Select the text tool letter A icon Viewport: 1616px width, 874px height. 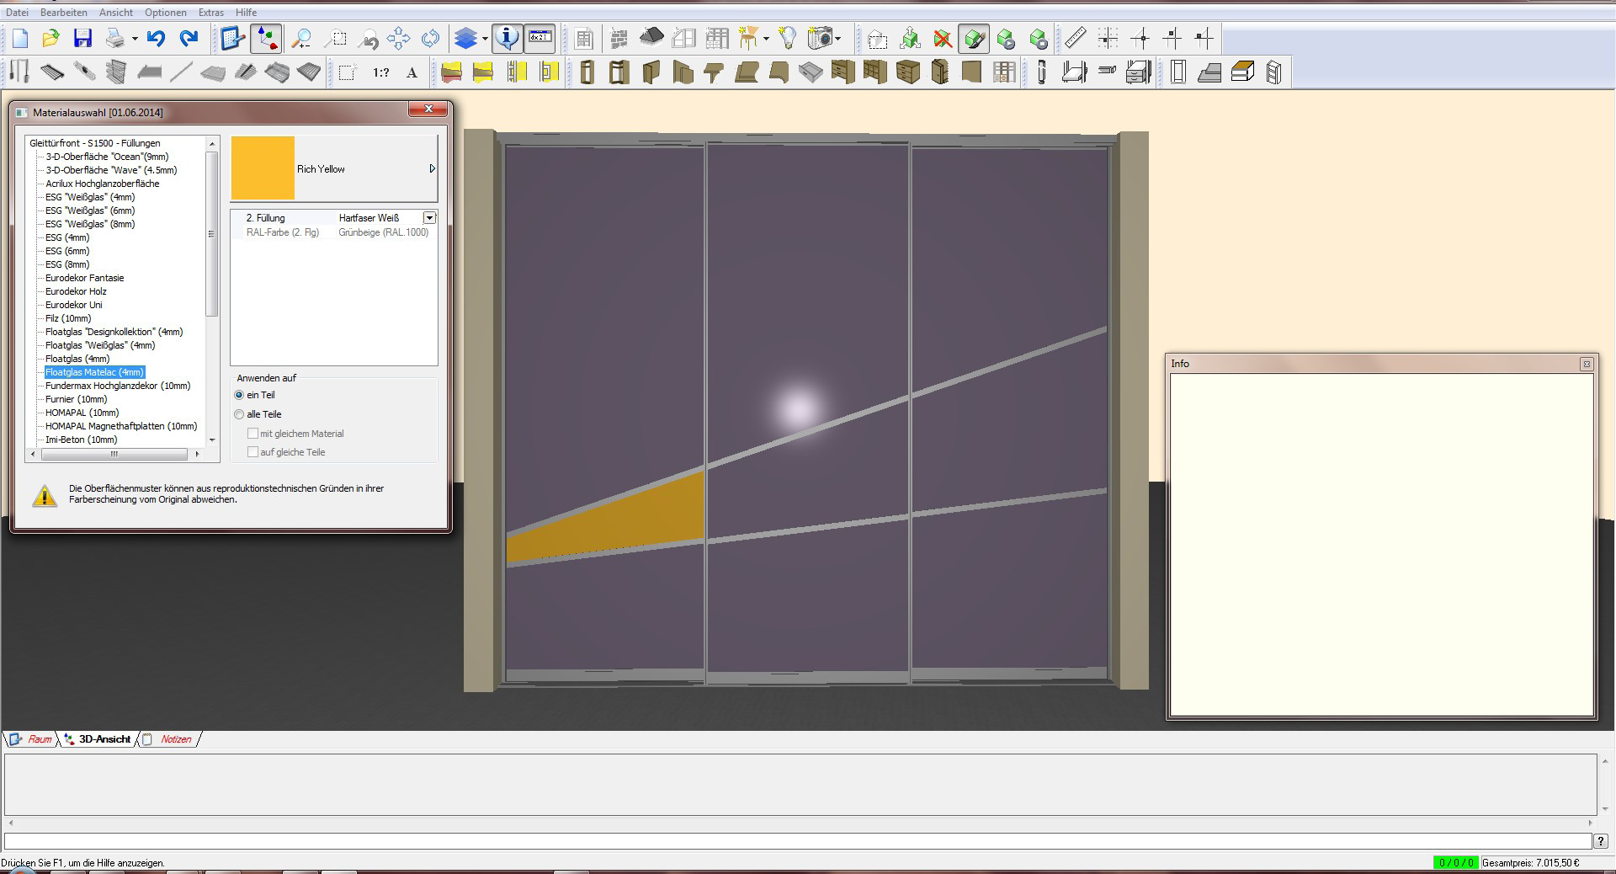(x=412, y=73)
